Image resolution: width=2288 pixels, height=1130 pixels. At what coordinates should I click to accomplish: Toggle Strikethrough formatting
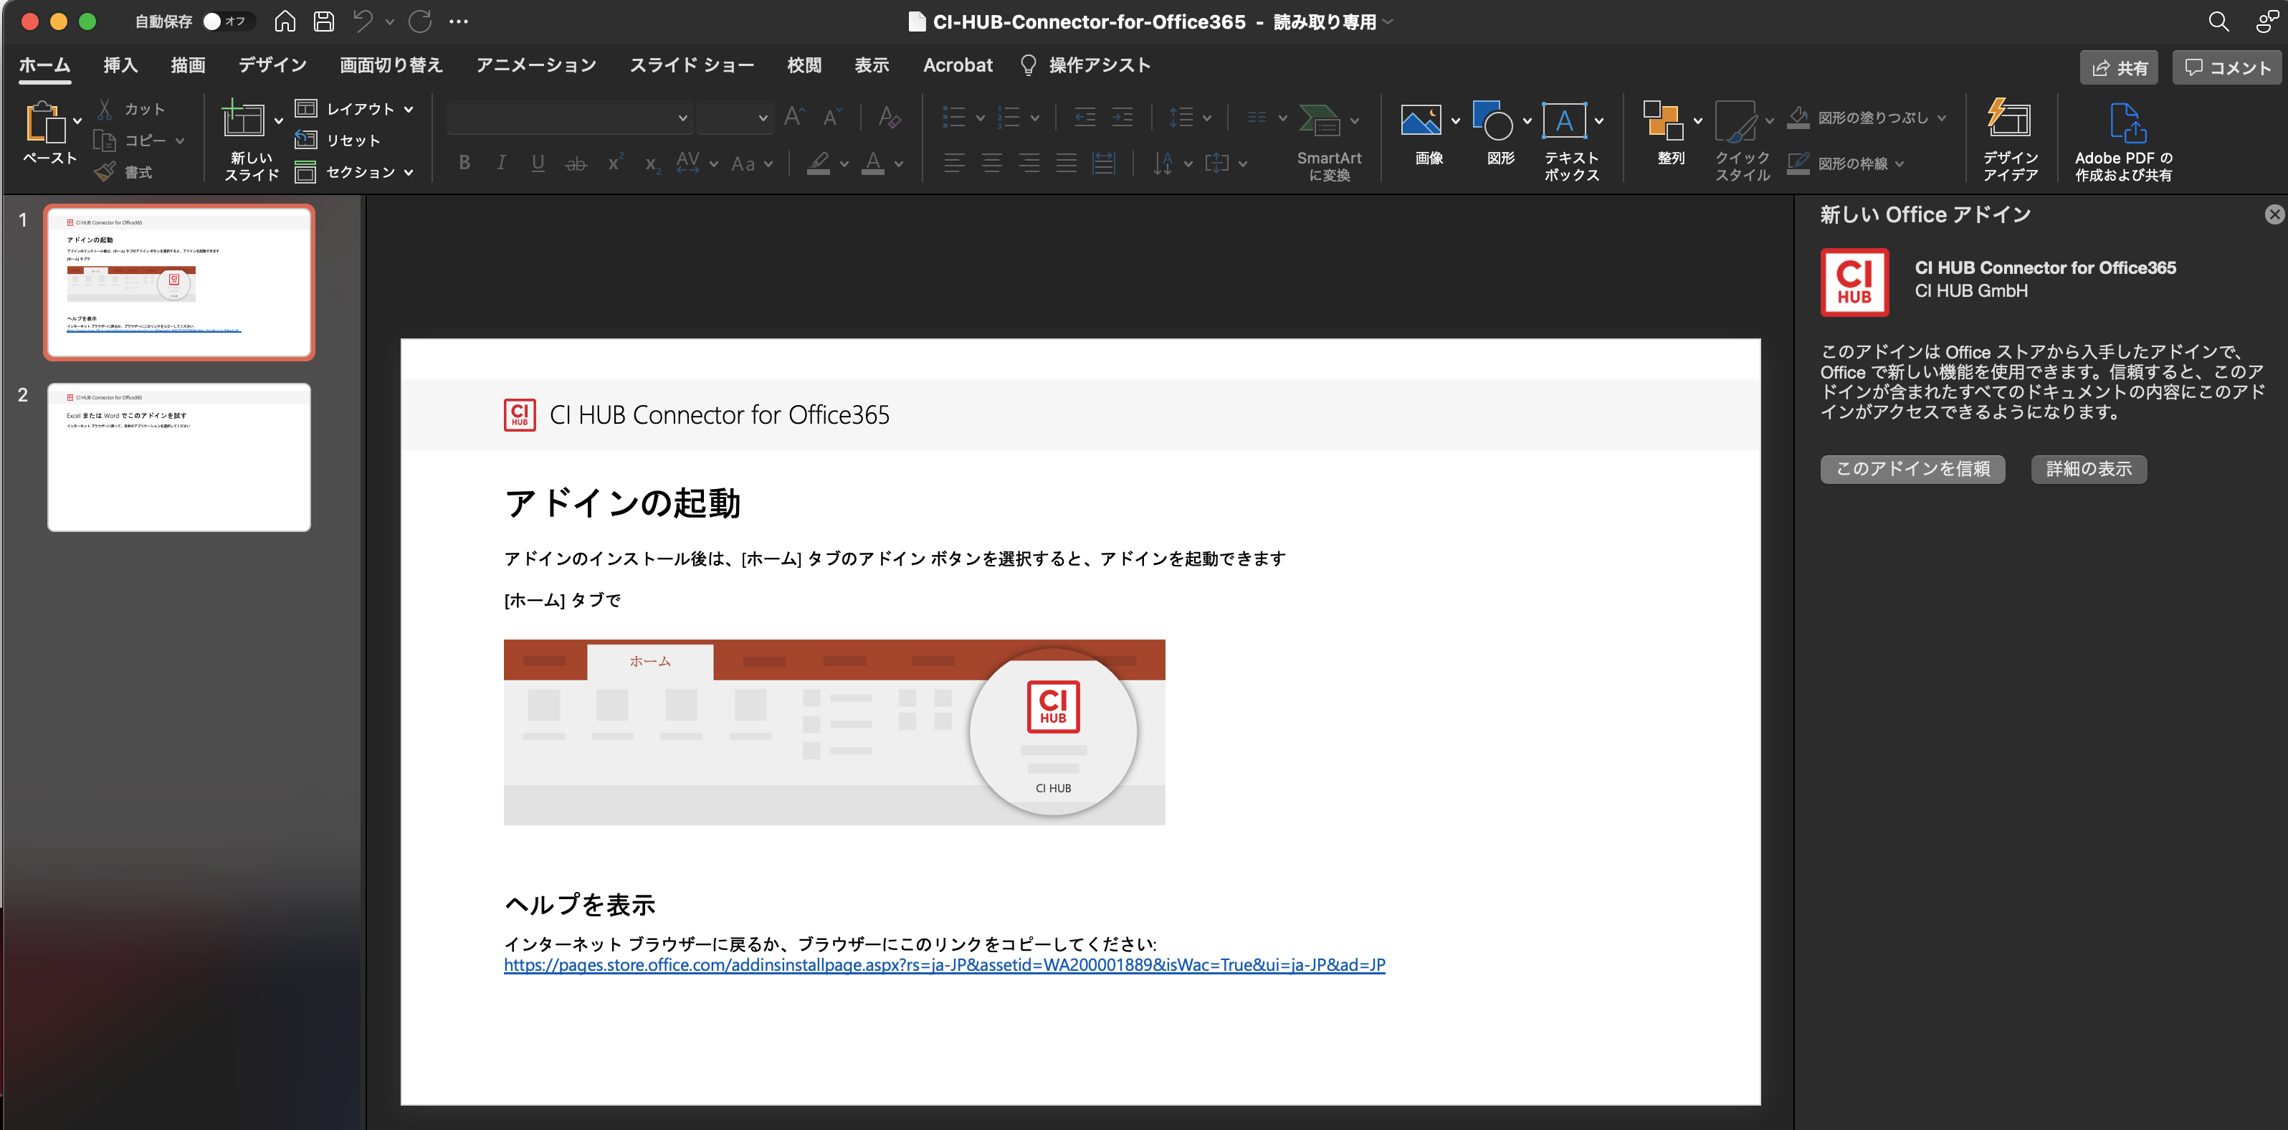tap(576, 163)
